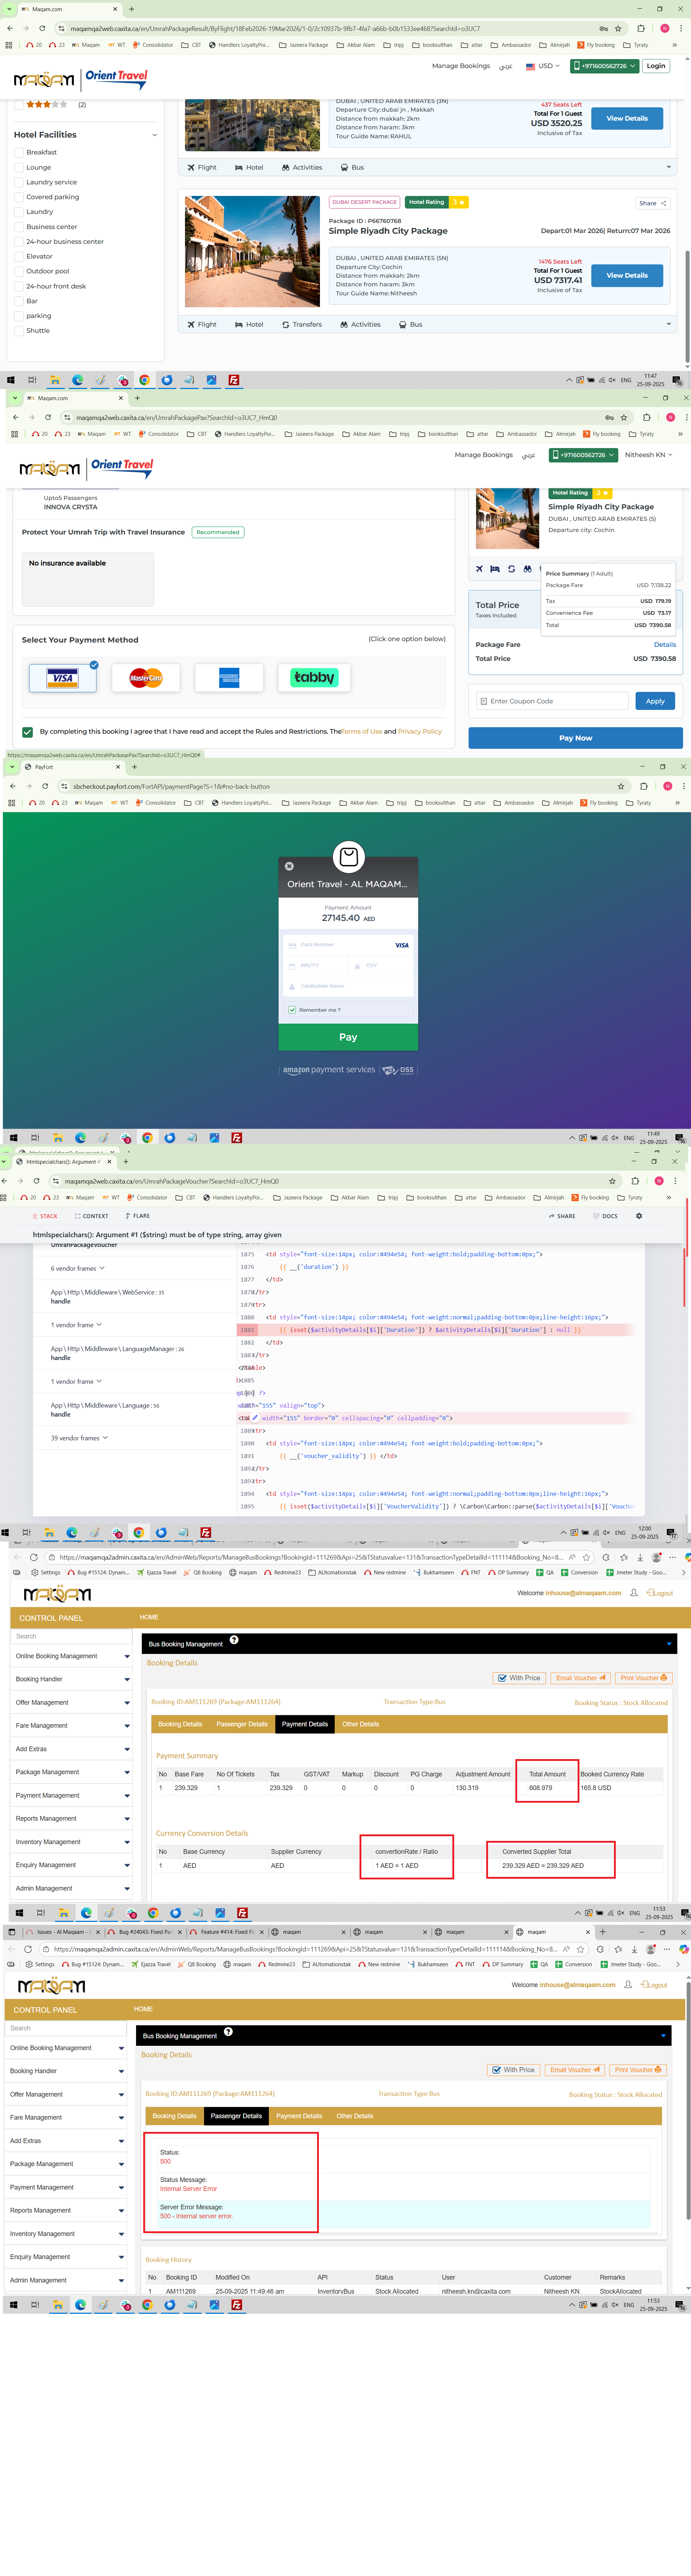Open the Flare settings gear icon
Screen dimensions: 691x2576
click(639, 1216)
